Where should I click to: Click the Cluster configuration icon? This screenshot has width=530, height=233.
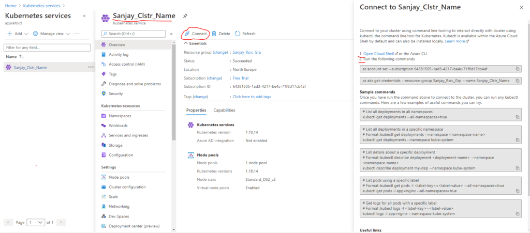tap(104, 187)
